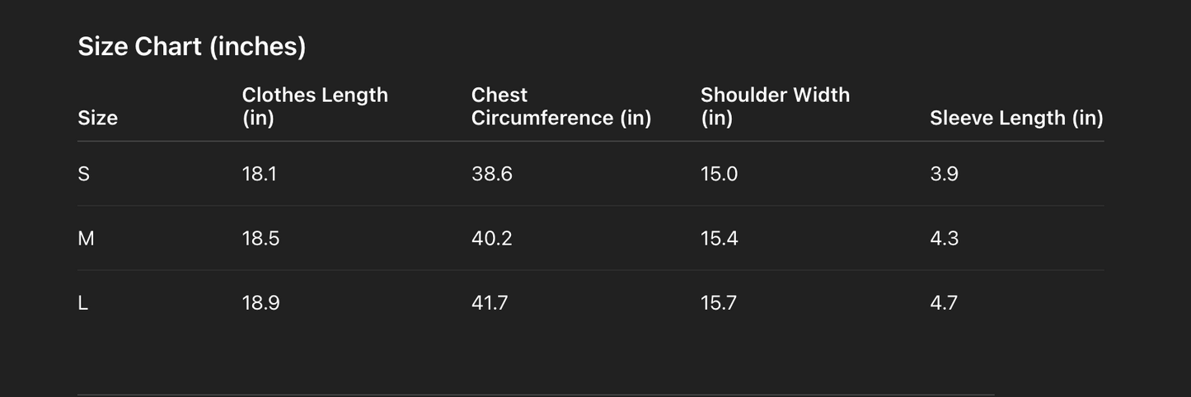Click the Size Chart (inches) heading
Screen dimensions: 1191x397
pos(191,47)
